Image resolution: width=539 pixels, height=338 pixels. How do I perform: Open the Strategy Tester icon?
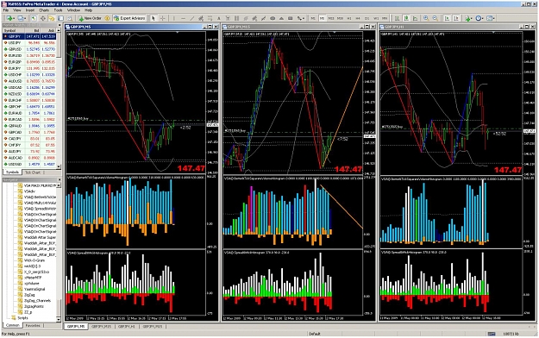point(70,18)
